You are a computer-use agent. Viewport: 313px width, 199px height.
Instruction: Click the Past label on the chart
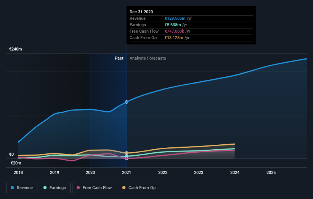tap(119, 58)
